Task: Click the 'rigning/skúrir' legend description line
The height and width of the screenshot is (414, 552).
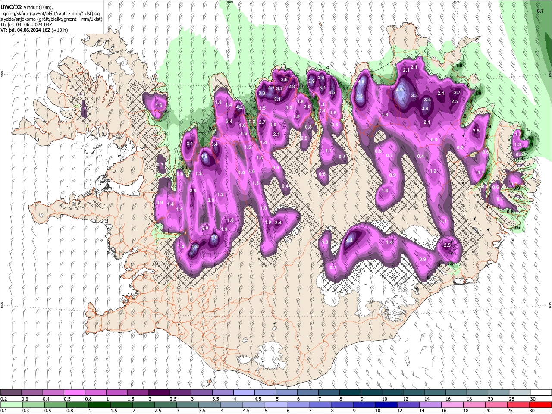Action: pos(50,13)
